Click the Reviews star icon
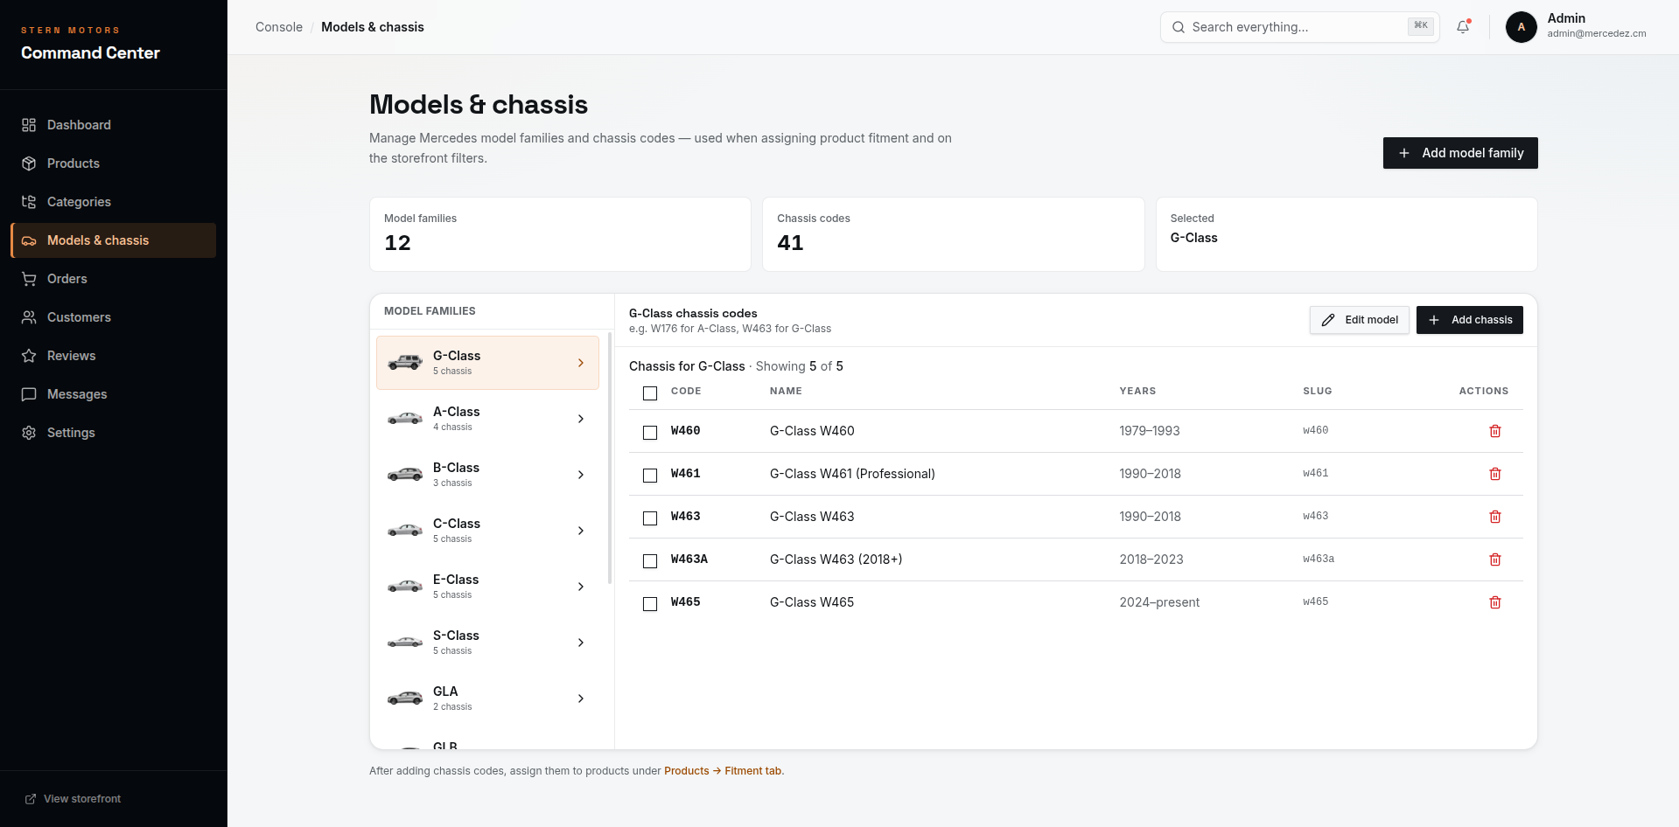The image size is (1679, 827). (29, 356)
